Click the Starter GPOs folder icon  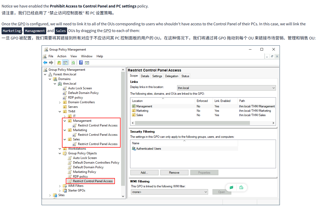point(65,190)
